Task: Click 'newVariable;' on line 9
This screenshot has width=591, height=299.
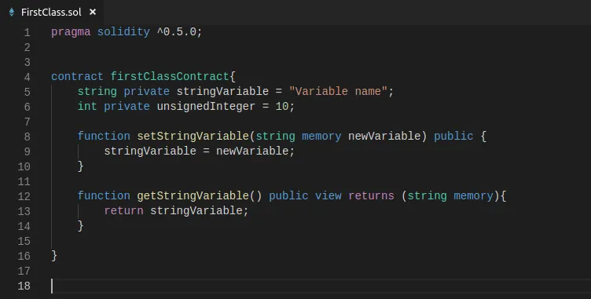Action: 255,151
